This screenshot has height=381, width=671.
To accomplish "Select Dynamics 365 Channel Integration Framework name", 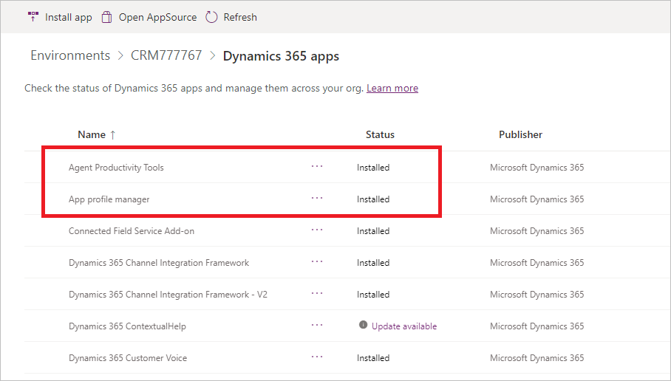I will point(159,263).
